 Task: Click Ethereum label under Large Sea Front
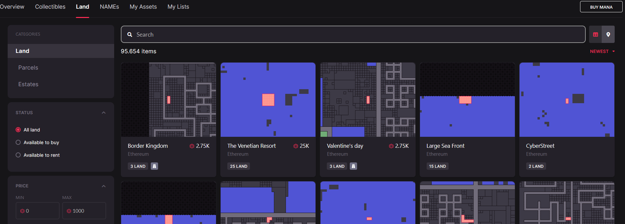tap(437, 154)
